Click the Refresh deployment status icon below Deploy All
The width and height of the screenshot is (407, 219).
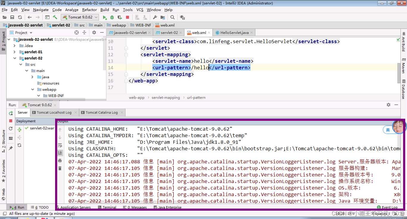(x=19, y=145)
